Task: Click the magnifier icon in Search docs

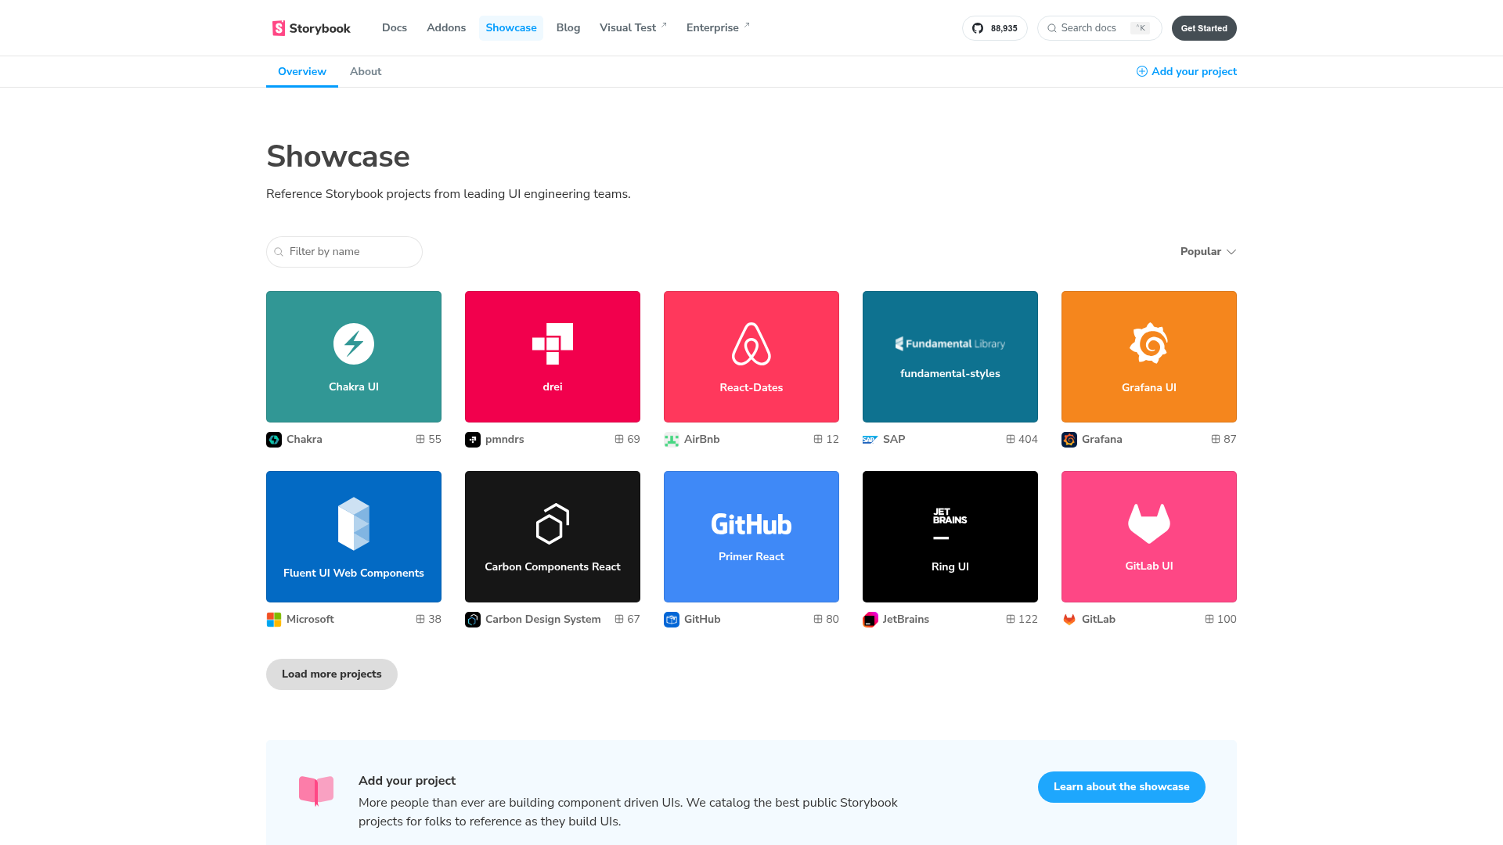Action: 1052,28
